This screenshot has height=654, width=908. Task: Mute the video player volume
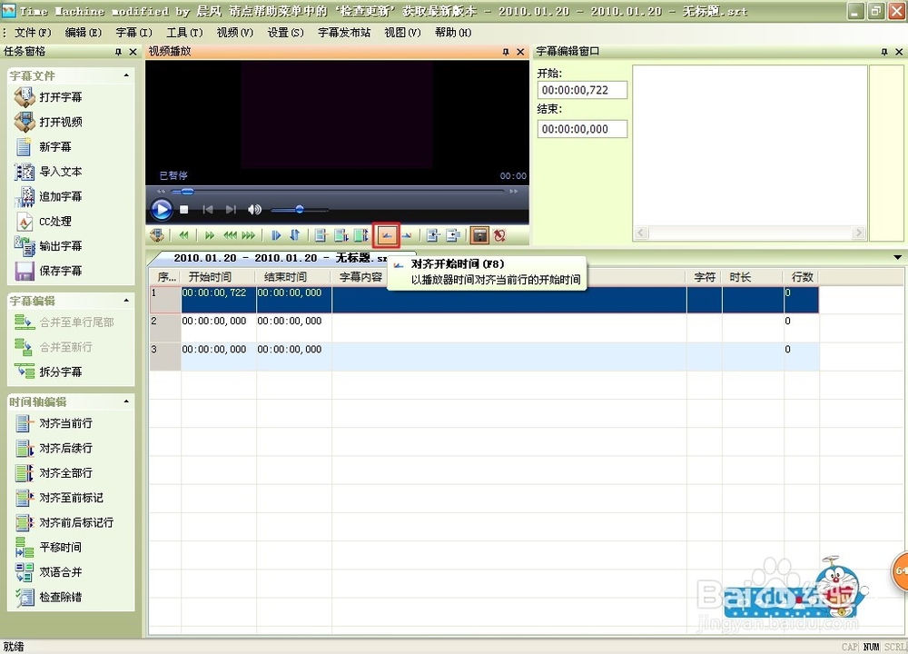[x=254, y=210]
